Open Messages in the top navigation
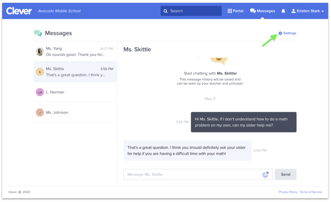 pos(262,11)
